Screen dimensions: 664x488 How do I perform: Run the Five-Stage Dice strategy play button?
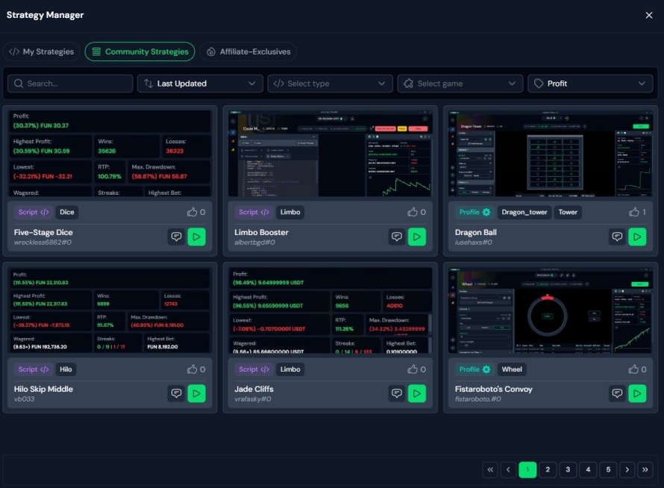point(196,237)
